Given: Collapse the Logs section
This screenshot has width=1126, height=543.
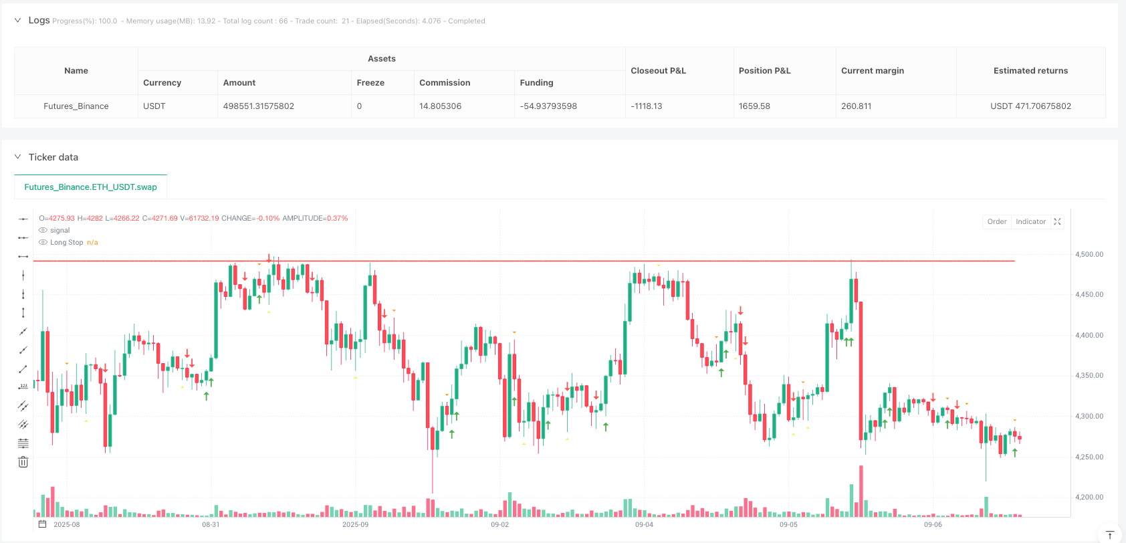Looking at the screenshot, I should click(x=17, y=20).
